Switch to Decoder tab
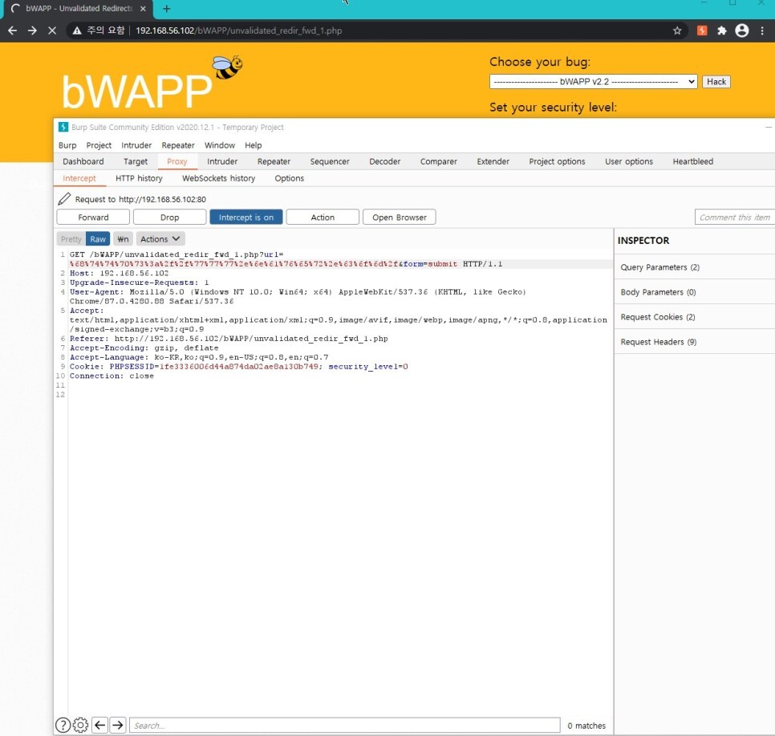The image size is (775, 736). tap(384, 161)
